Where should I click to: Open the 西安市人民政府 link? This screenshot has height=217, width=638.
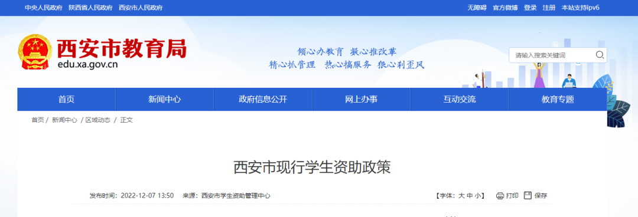point(141,8)
